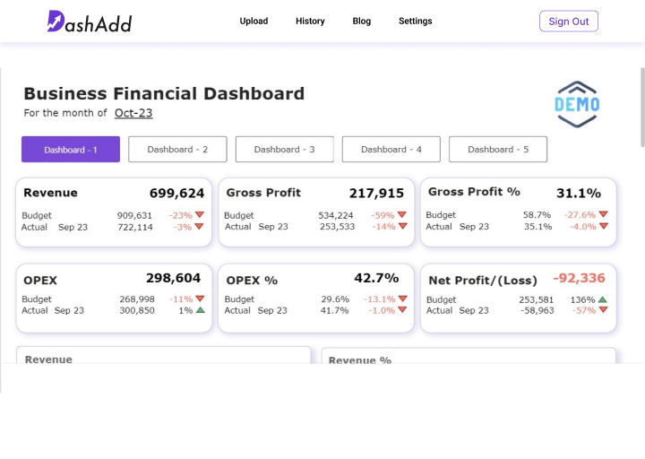Viewport: 645px width, 459px height.
Task: Switch to Dashboard - 4
Action: 391,150
